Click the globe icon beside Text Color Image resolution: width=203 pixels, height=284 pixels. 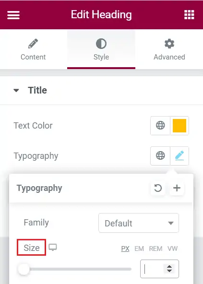pos(160,126)
